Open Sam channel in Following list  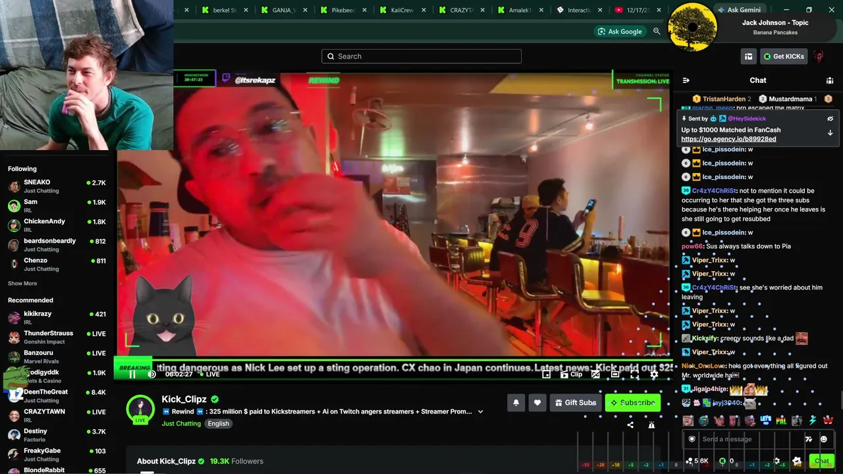point(57,206)
